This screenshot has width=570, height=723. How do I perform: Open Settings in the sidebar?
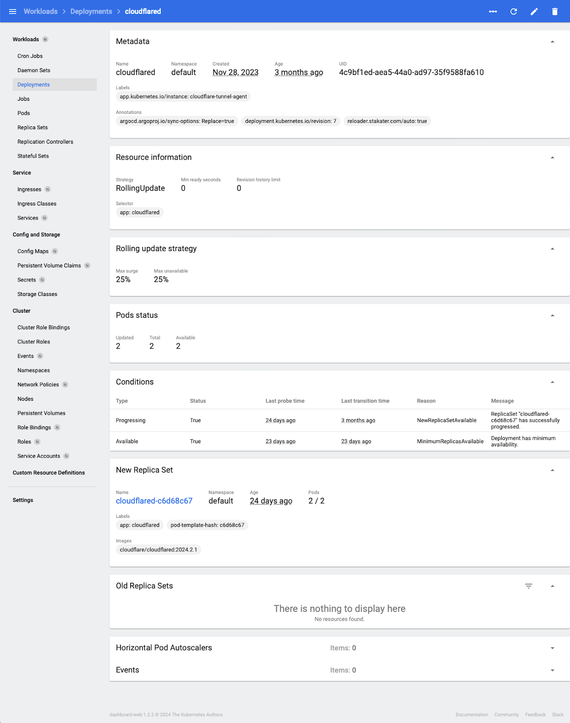(x=23, y=500)
